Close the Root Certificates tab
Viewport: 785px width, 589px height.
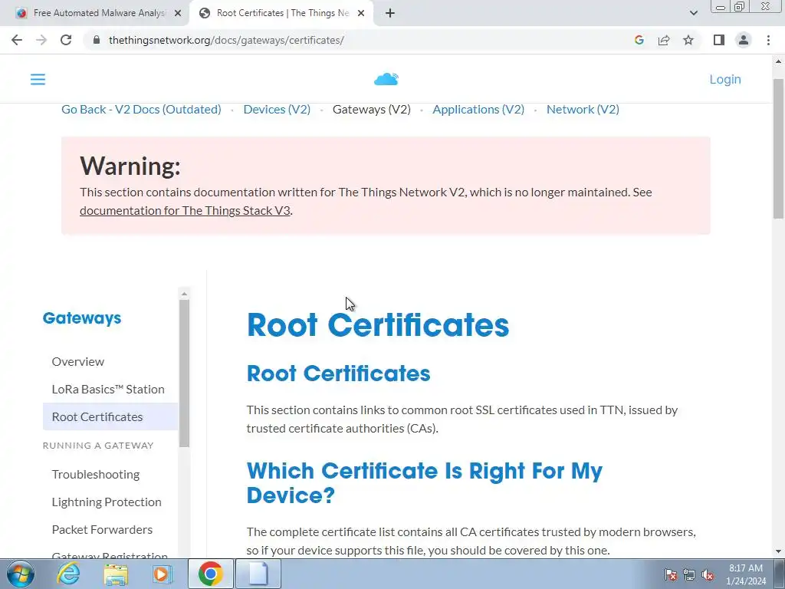tap(361, 14)
